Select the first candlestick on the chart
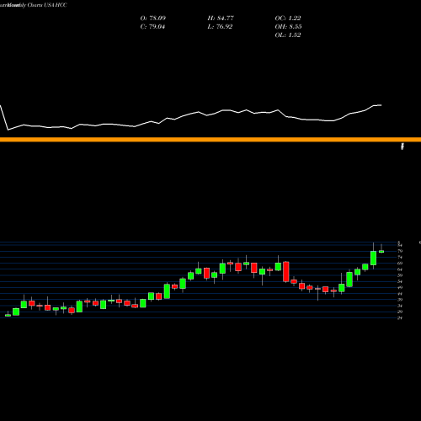This screenshot has height=421, width=421. tap(8, 315)
